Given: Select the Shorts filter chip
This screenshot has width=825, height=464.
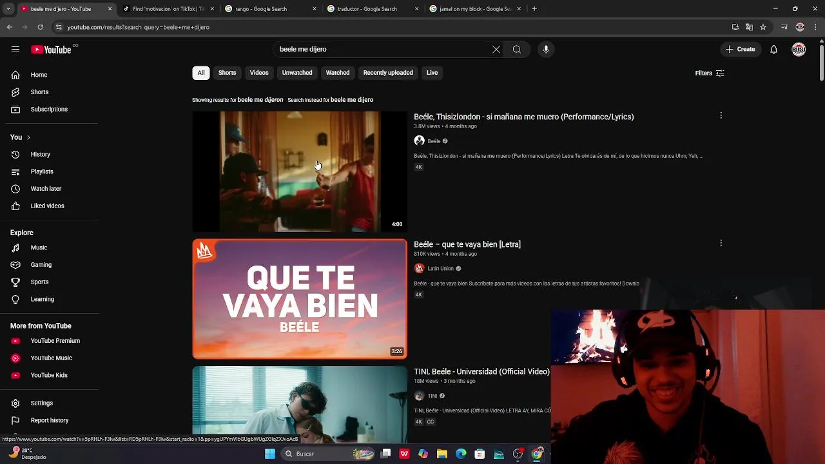Looking at the screenshot, I should pyautogui.click(x=227, y=73).
